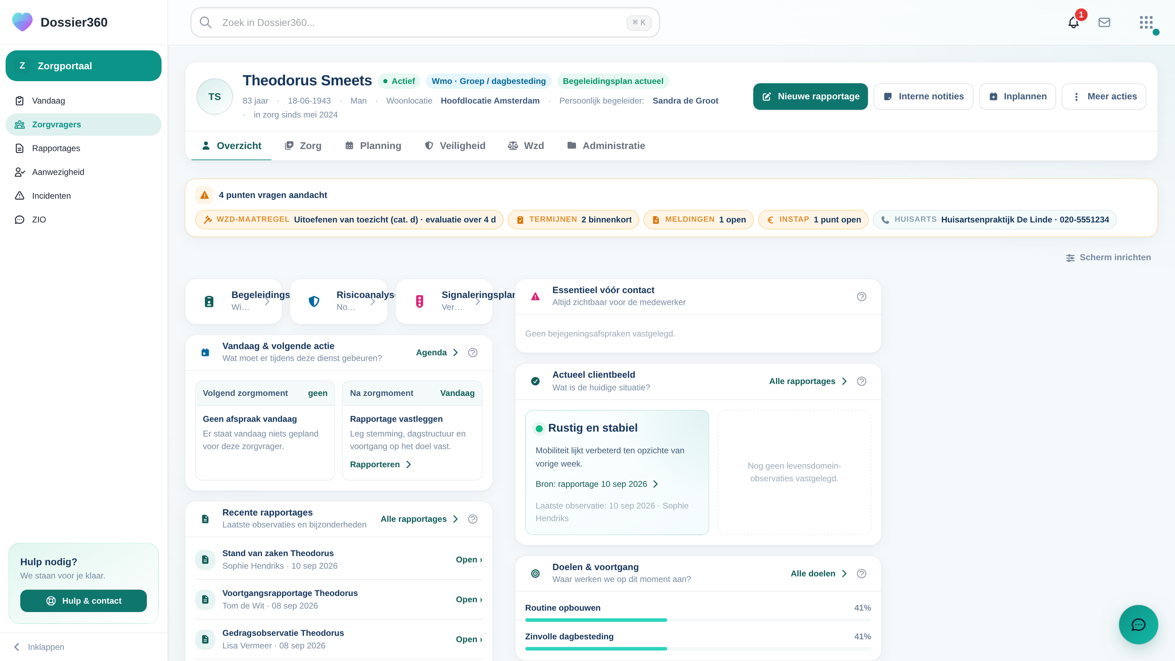
Task: Click help icon in Vandaag & volgende actie
Action: 472,353
